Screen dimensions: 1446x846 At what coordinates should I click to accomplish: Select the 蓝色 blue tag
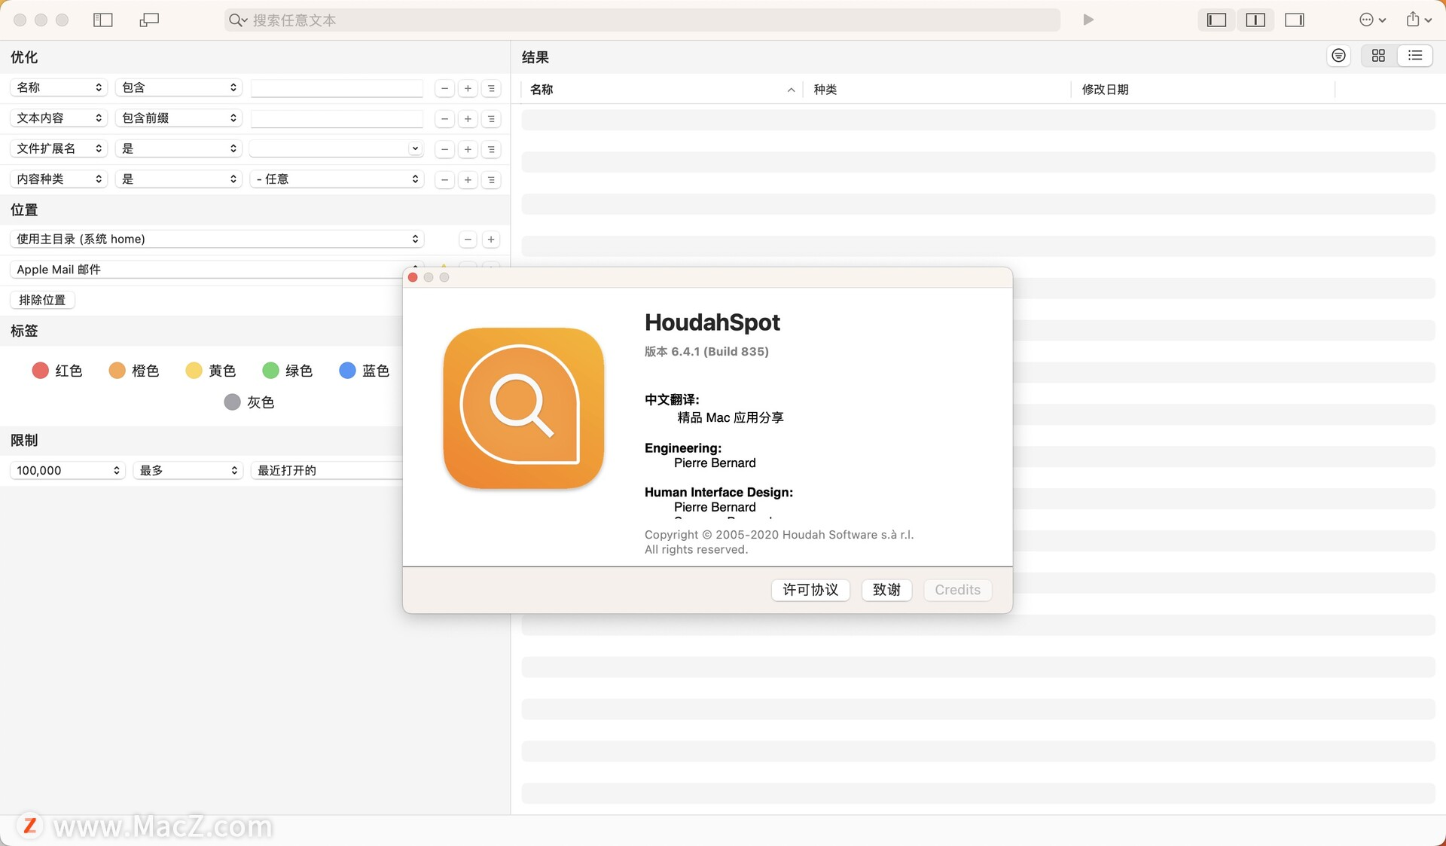(x=365, y=371)
